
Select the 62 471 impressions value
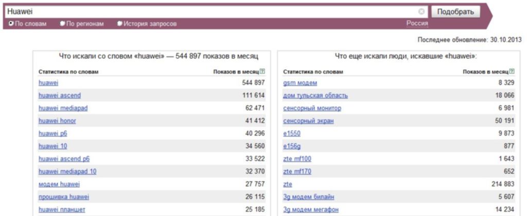tap(255, 108)
